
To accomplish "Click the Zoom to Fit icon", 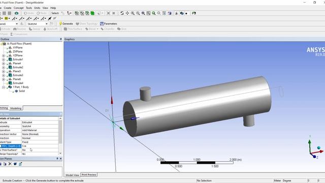I will click(143, 13).
